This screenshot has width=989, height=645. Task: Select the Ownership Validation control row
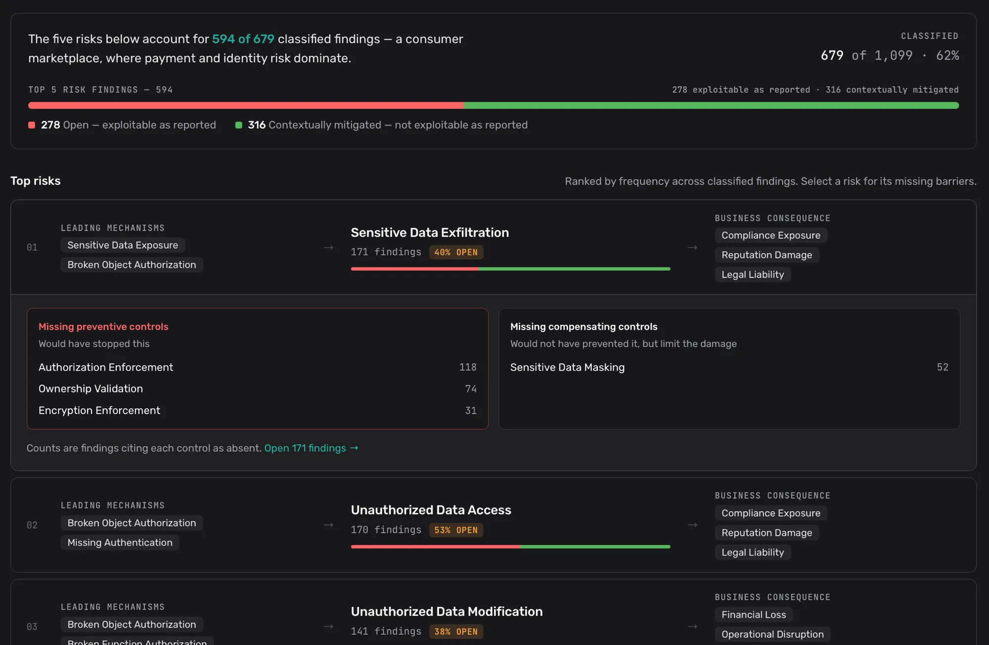pyautogui.click(x=257, y=389)
